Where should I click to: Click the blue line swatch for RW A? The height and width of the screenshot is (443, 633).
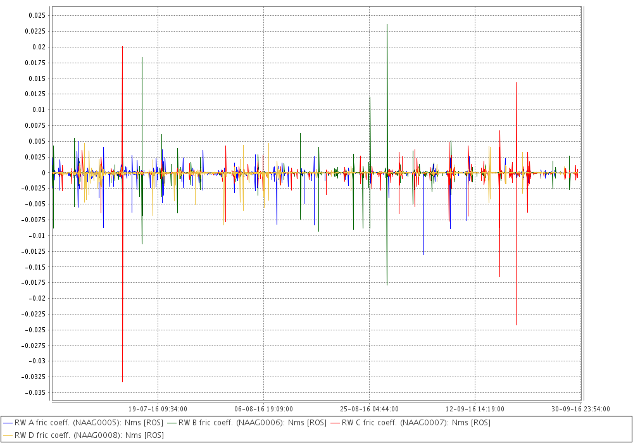8,423
